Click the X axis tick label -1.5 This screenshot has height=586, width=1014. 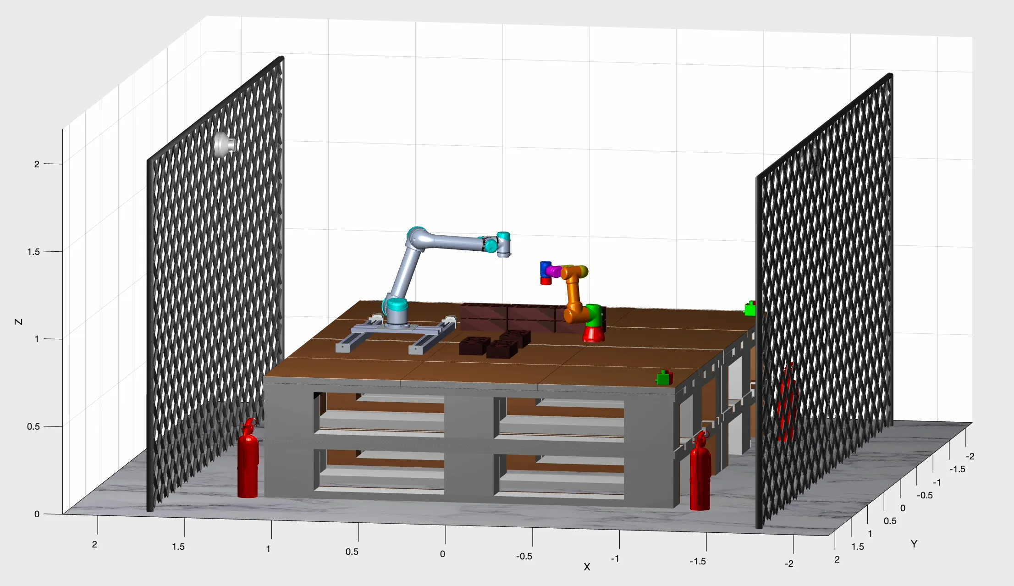698,561
